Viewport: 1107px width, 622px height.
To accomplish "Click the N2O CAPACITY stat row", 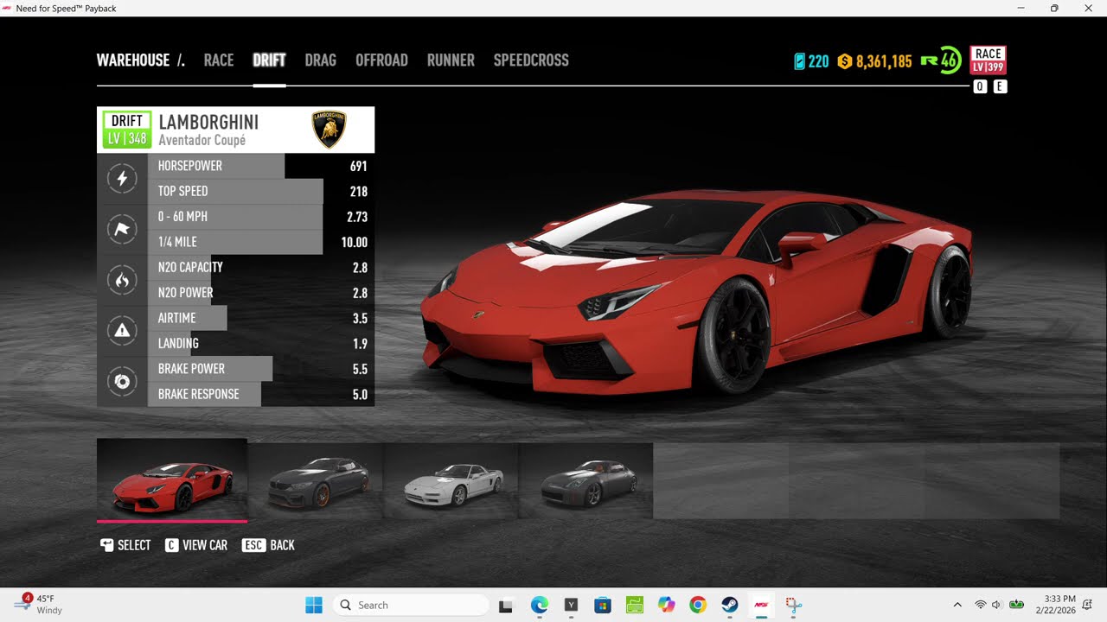I will tap(261, 268).
